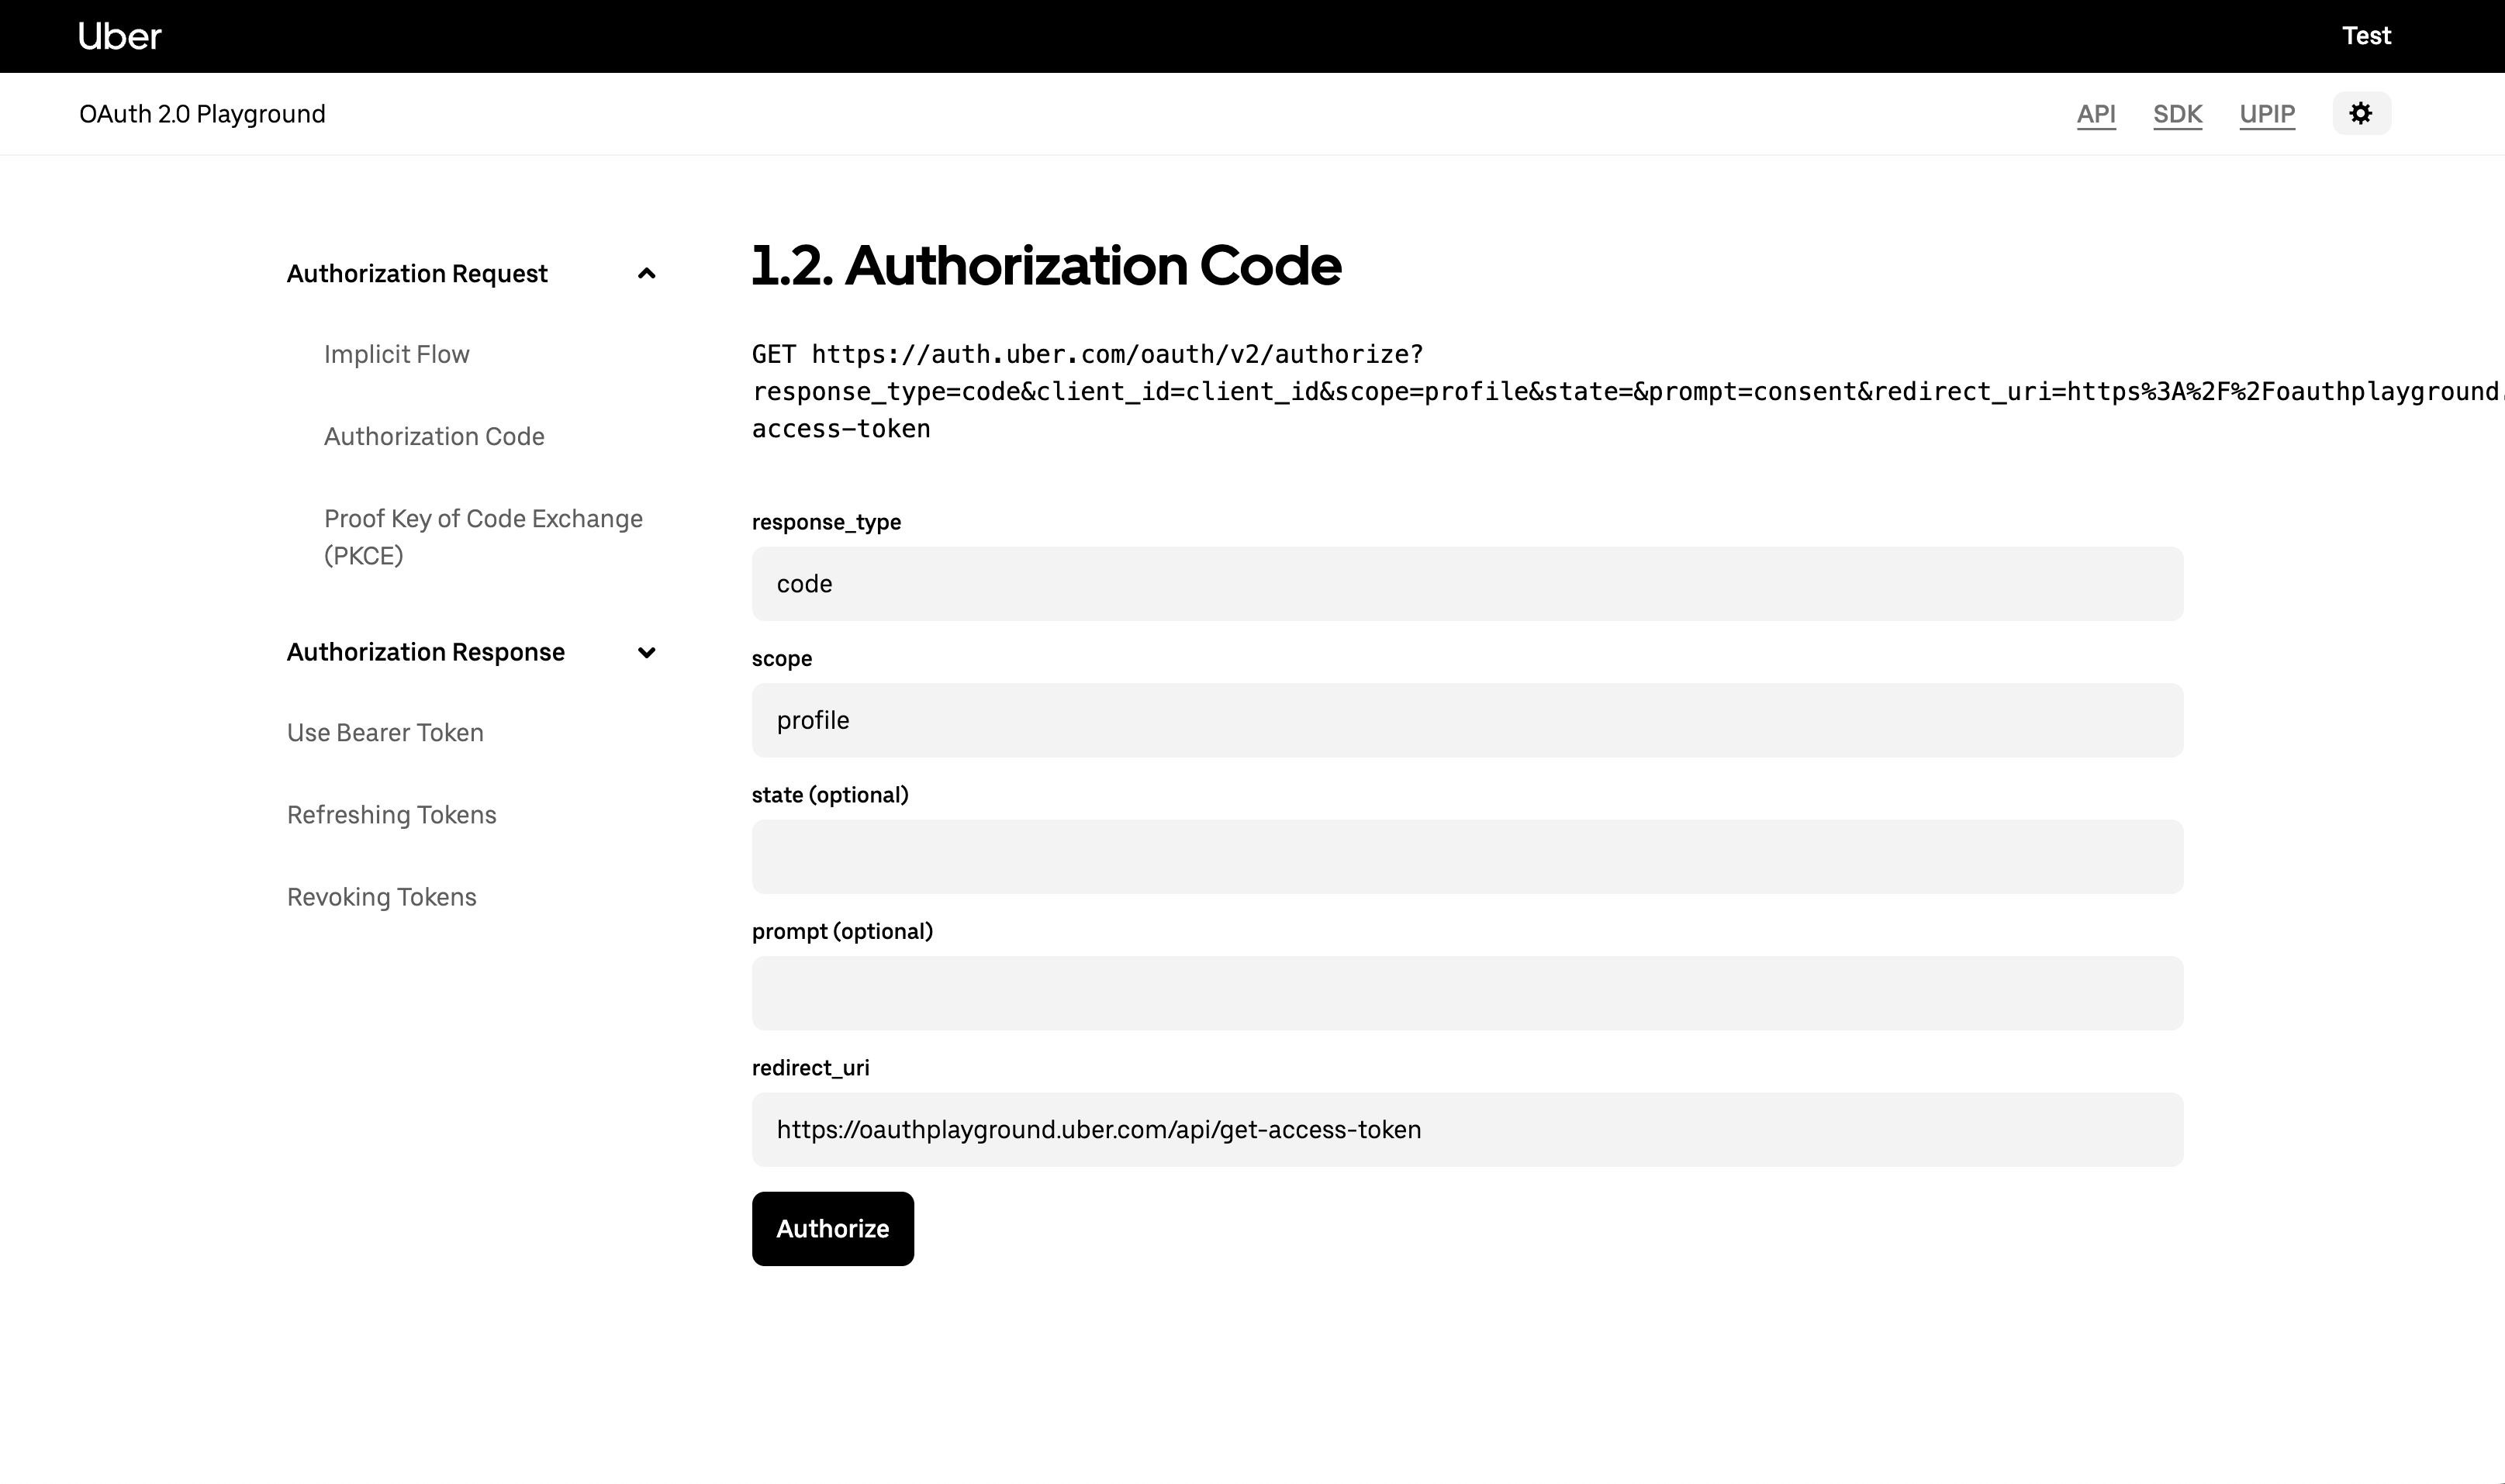Focus the redirect_uri input field
The image size is (2505, 1484).
[1467, 1129]
